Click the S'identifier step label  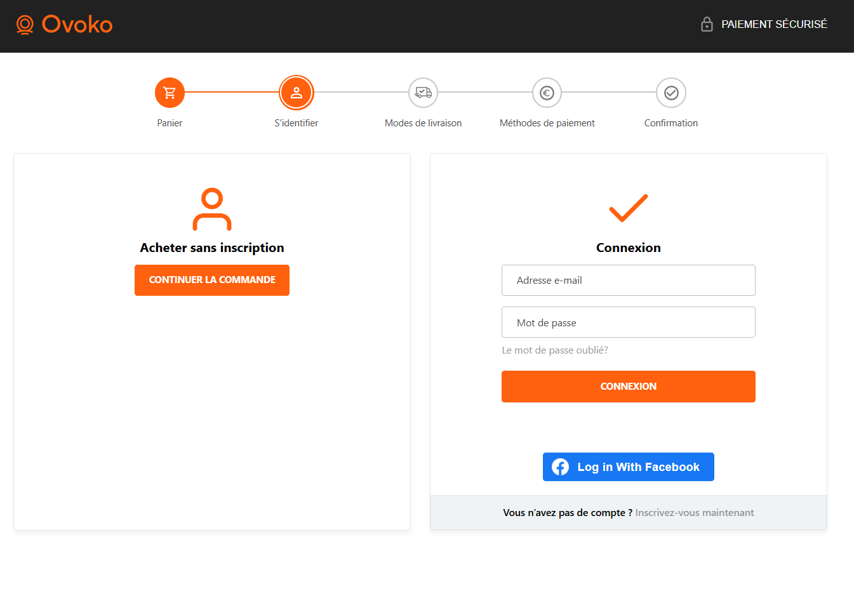tap(297, 123)
